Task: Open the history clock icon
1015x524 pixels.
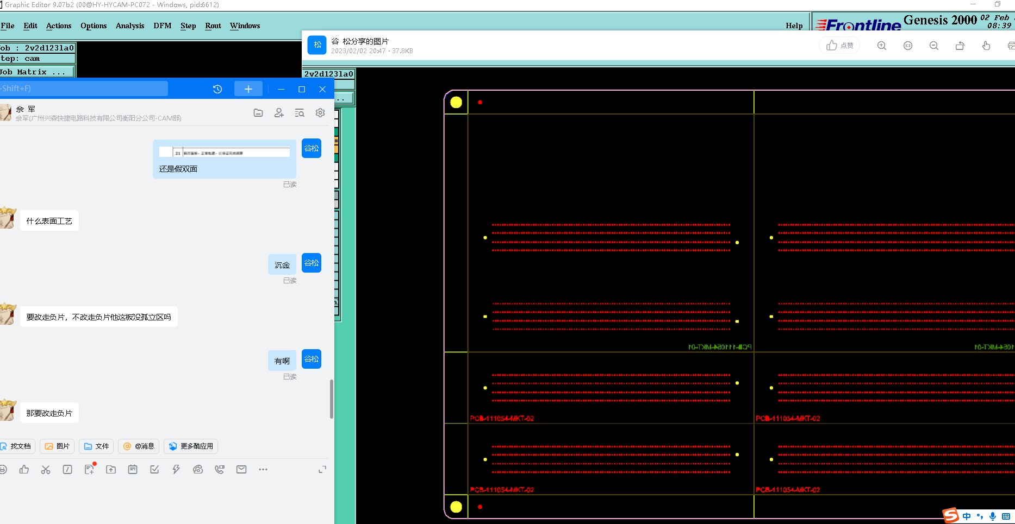Action: click(217, 89)
